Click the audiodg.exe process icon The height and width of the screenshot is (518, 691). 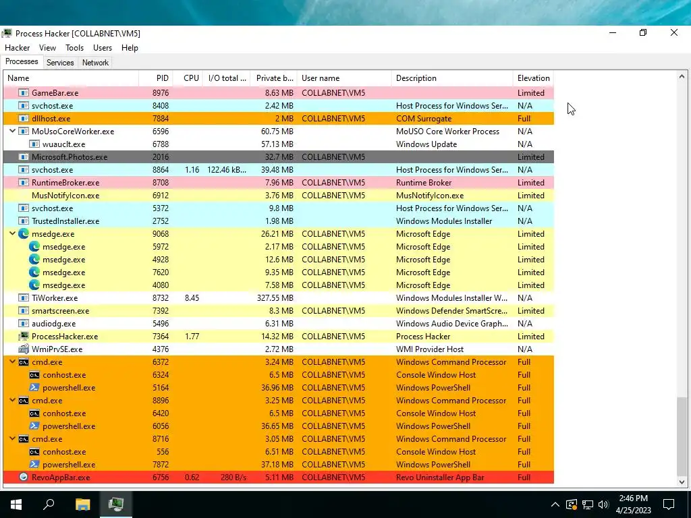click(x=24, y=323)
